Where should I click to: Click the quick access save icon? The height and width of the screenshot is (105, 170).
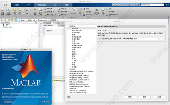click(117, 5)
